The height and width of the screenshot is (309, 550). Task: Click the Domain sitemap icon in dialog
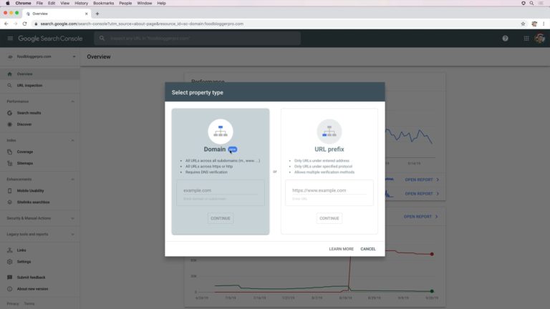(x=221, y=132)
